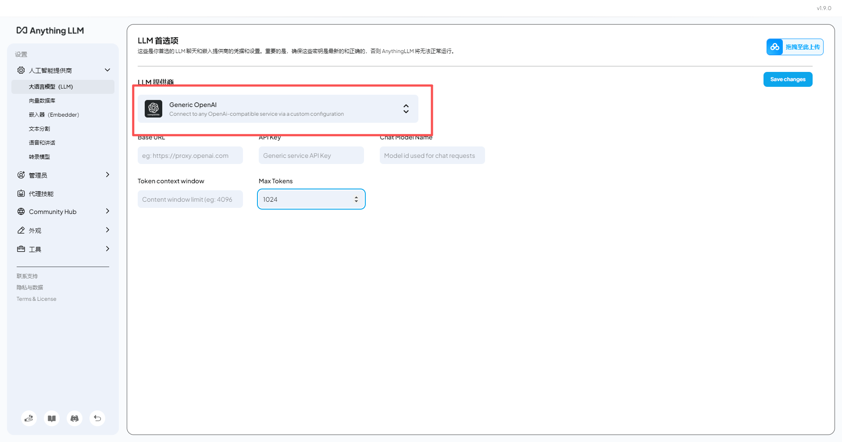This screenshot has height=442, width=842.
Task: Click the provider selector up-down arrows
Action: click(x=406, y=109)
